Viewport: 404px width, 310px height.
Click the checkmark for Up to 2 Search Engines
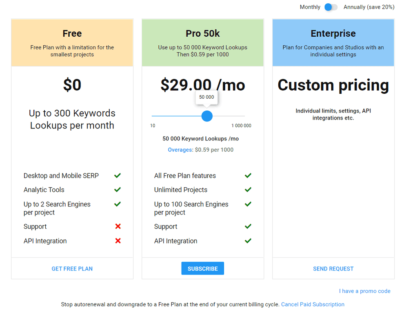point(118,204)
